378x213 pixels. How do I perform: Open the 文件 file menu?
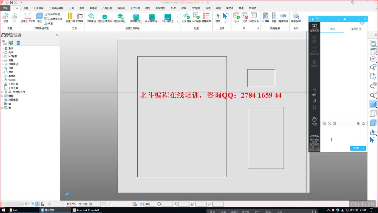5,8
